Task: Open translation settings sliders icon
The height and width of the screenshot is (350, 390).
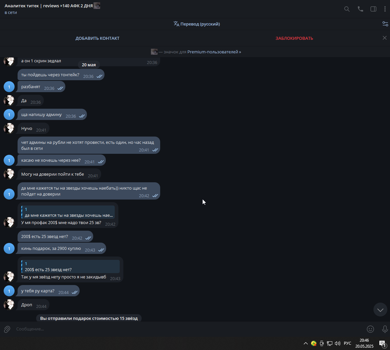Action: (x=385, y=24)
